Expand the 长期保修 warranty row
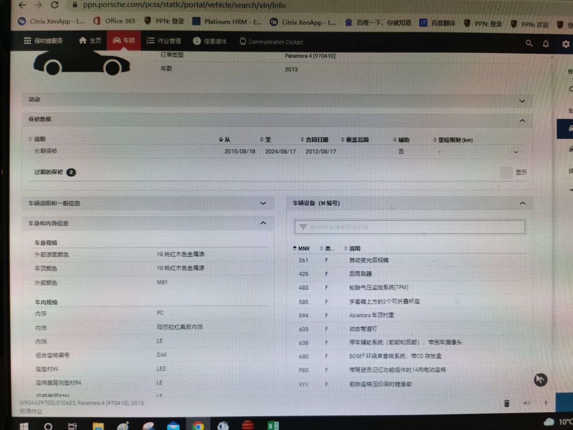 (x=516, y=152)
